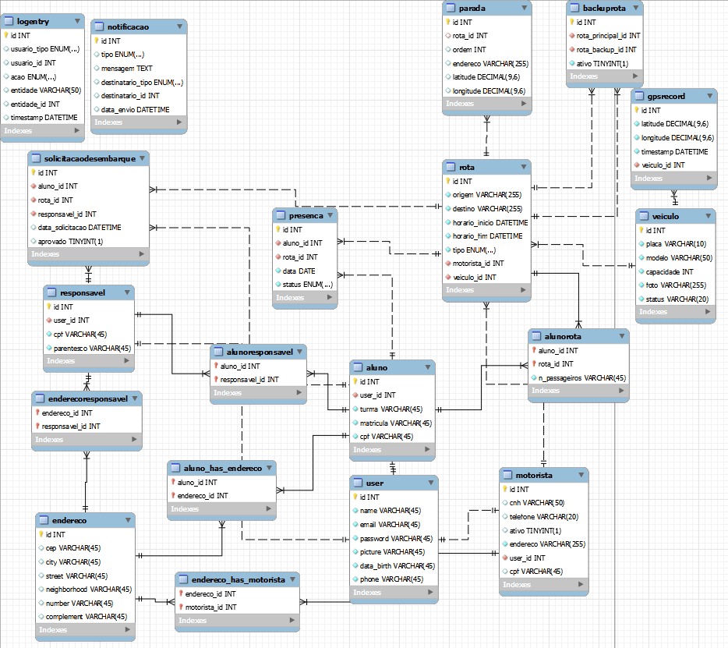Screen dimensions: 728x648
Task: Click the table icon in veiculo header
Action: click(643, 216)
